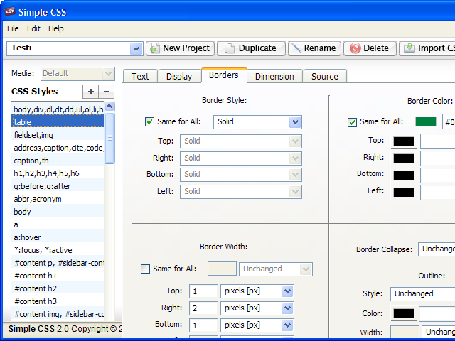The image size is (455, 341).
Task: Click the Left border color swatch
Action: (x=404, y=193)
